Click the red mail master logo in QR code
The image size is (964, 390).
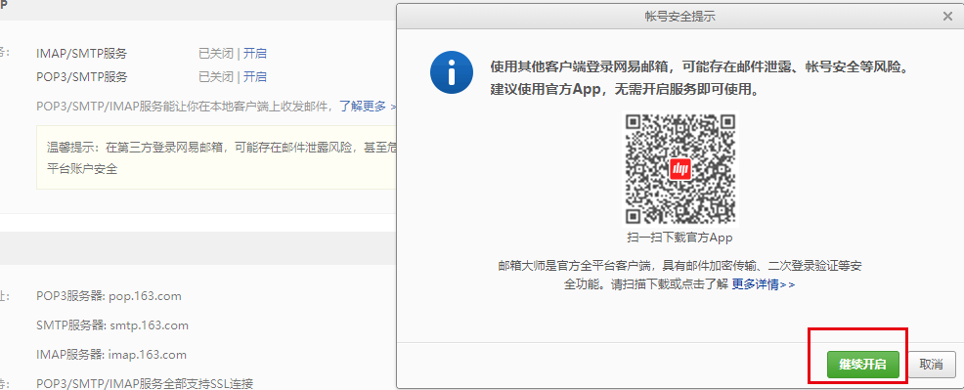coord(679,169)
